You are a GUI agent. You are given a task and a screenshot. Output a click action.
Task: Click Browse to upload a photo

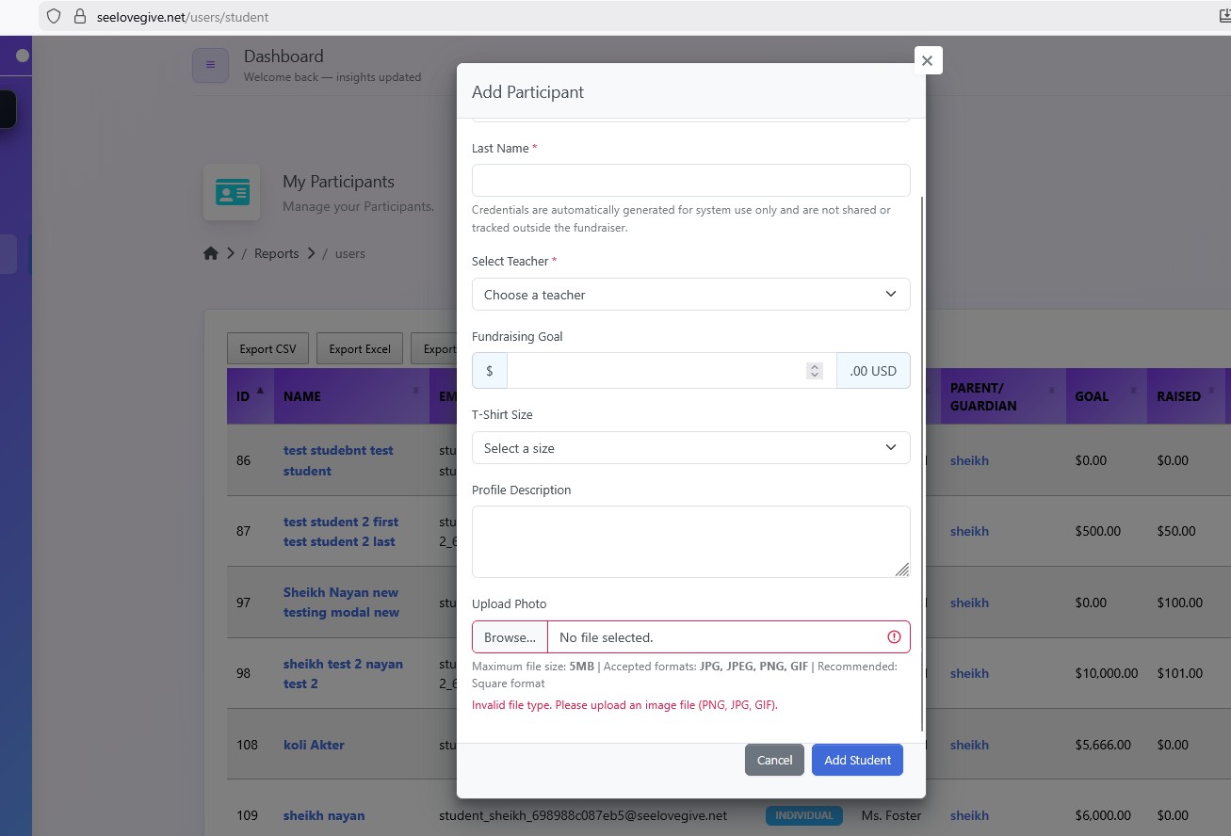pos(510,637)
